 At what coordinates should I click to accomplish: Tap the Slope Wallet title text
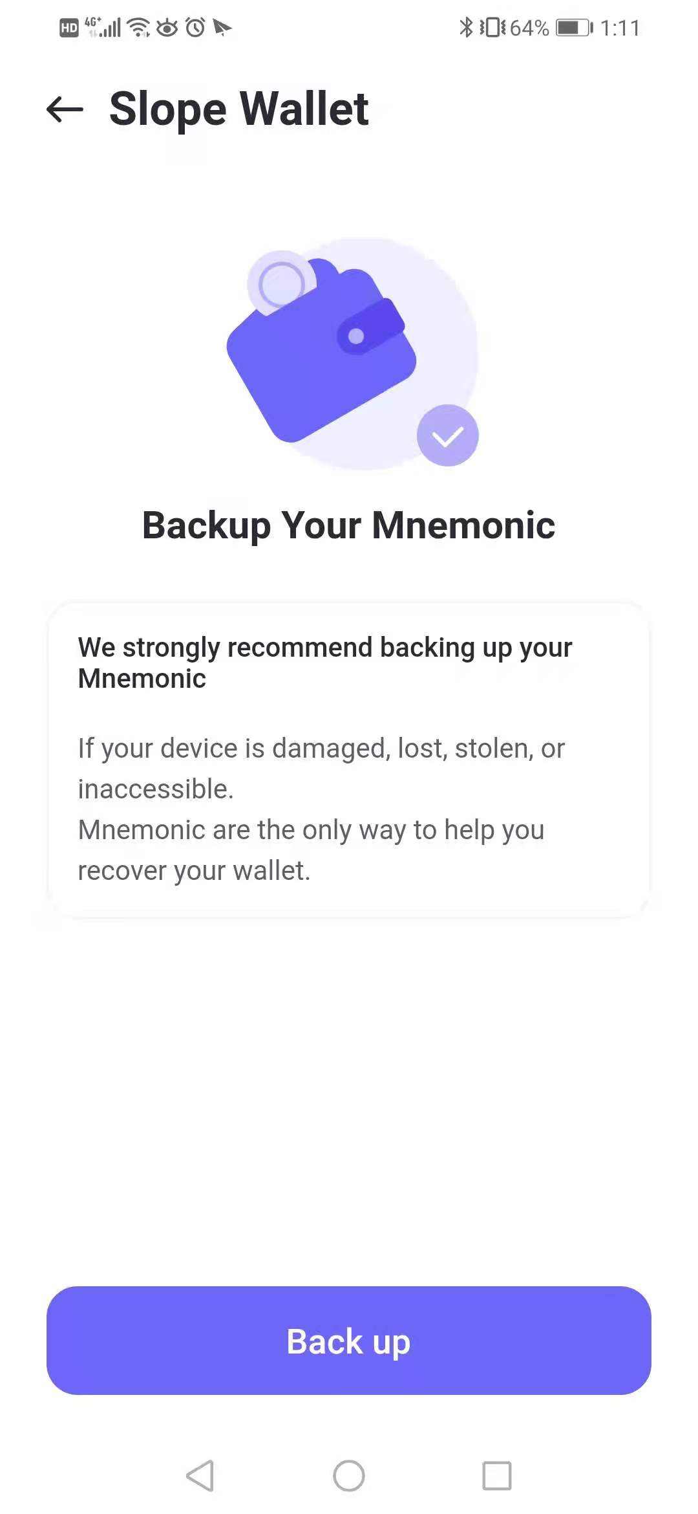pos(239,109)
